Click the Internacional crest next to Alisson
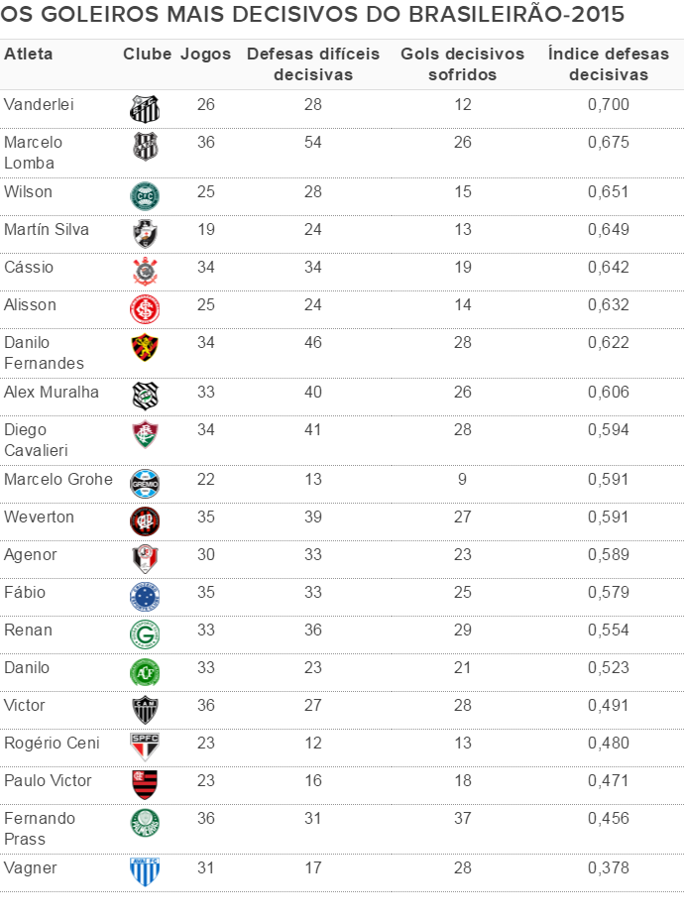This screenshot has width=684, height=920. pos(145,309)
